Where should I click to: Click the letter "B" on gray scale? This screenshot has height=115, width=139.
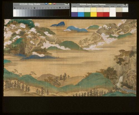(x=60, y=8)
